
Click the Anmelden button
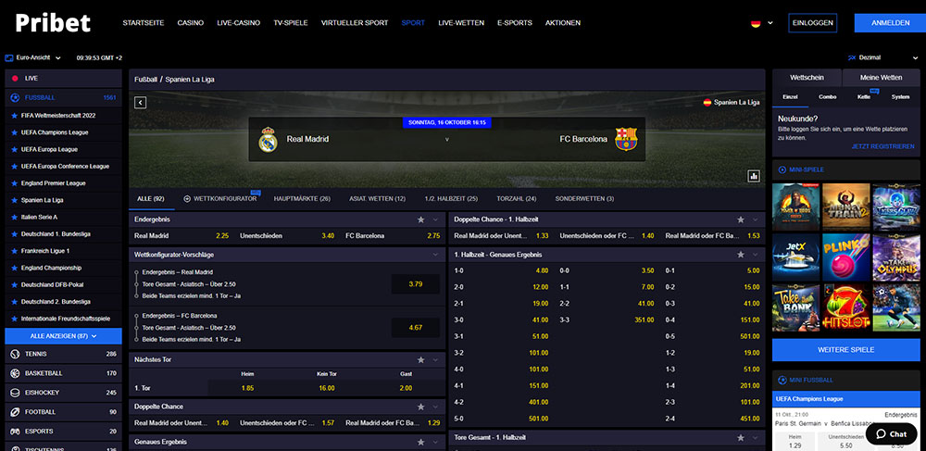pyautogui.click(x=890, y=23)
